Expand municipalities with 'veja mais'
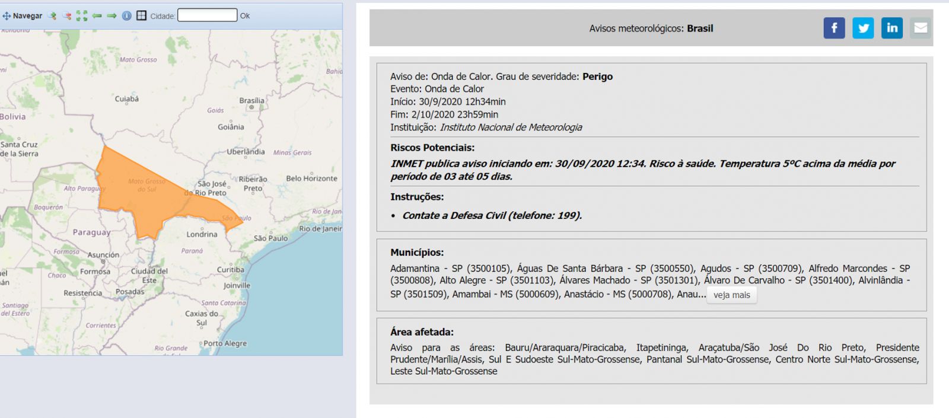The height and width of the screenshot is (418, 949). pos(731,295)
